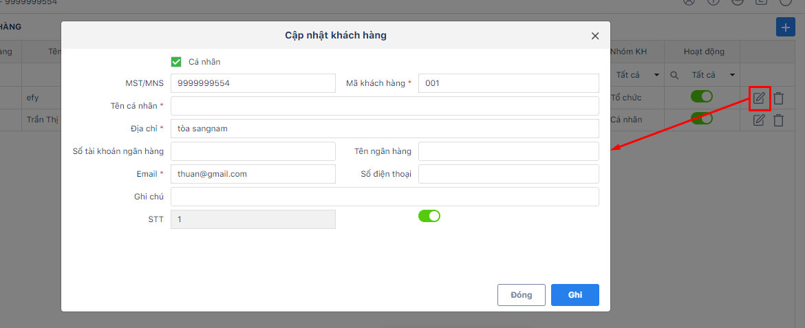Uncheck the Cá nhân checkbox
This screenshot has width=805, height=328.
(176, 62)
